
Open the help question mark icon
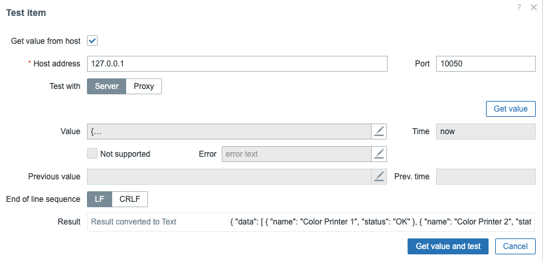(518, 7)
